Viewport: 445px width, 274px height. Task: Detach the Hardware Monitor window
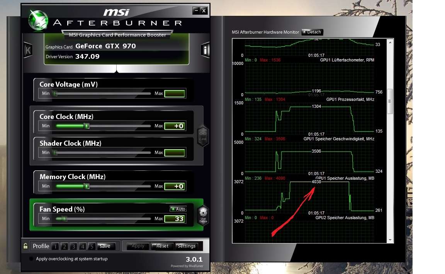point(312,32)
